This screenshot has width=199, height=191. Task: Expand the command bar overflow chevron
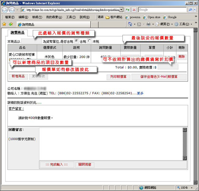click(x=196, y=23)
